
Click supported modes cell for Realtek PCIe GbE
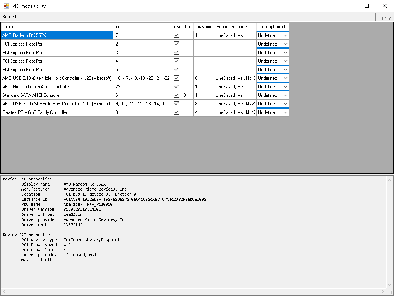pos(235,112)
